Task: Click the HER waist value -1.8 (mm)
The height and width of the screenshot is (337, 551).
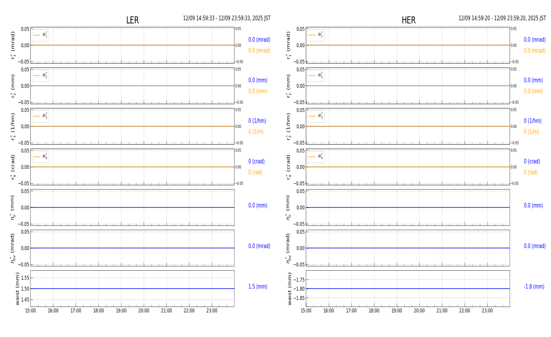Action: [534, 287]
